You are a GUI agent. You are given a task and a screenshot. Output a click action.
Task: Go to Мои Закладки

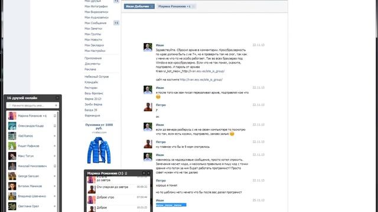click(94, 45)
